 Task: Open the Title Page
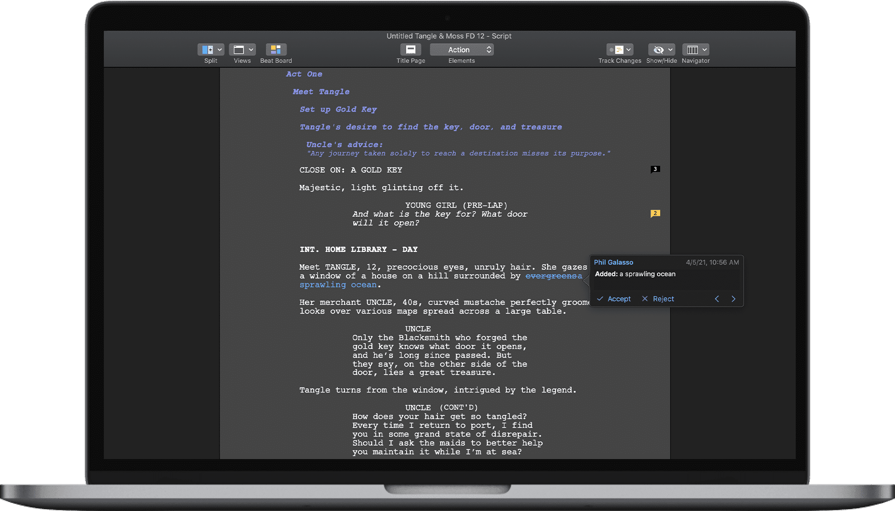tap(411, 50)
